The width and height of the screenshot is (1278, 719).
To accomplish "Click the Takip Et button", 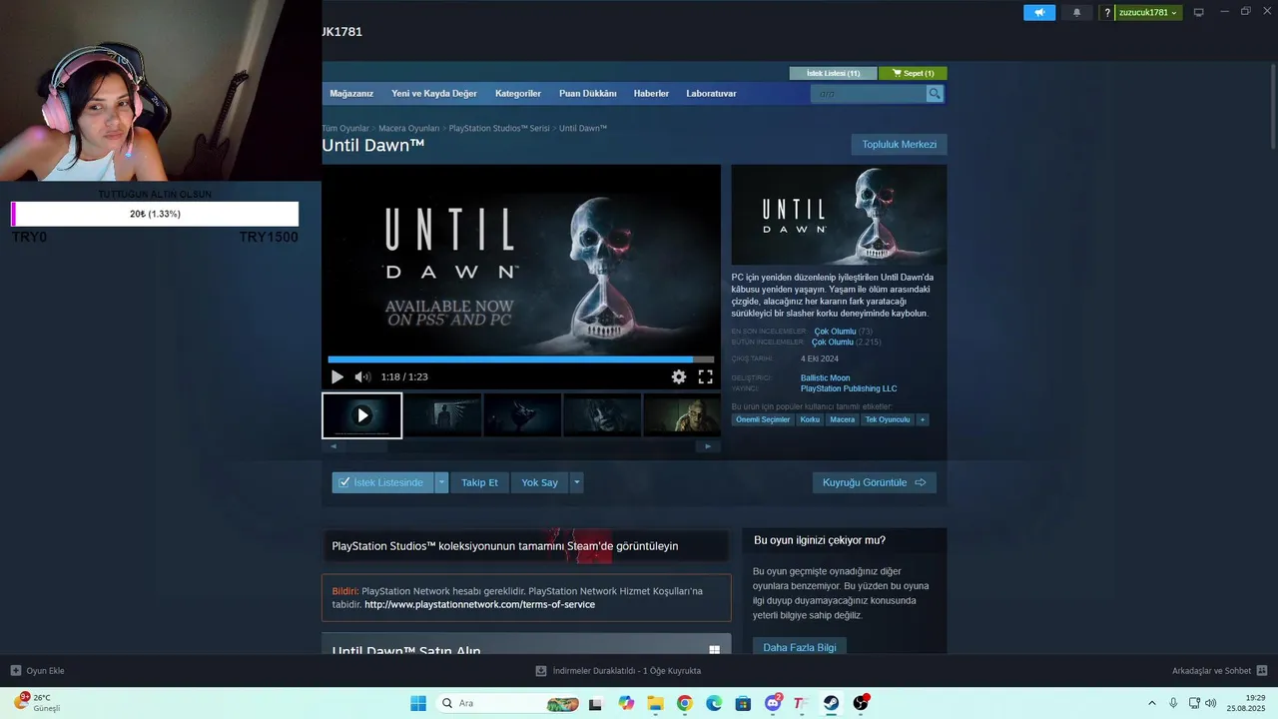I will click(479, 482).
